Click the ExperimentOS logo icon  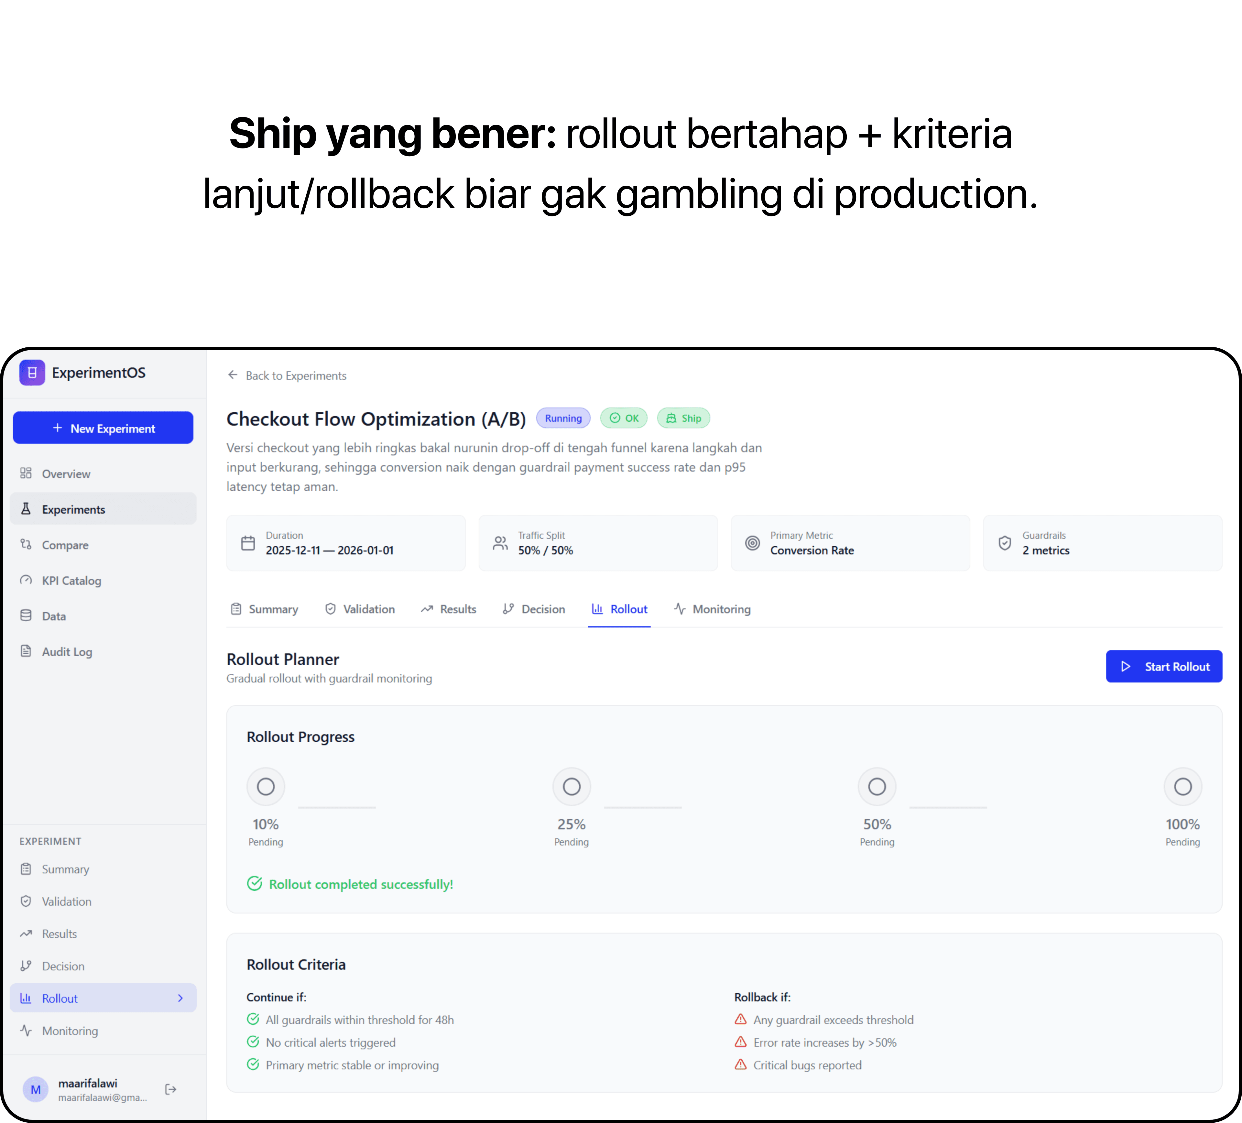pos(32,373)
